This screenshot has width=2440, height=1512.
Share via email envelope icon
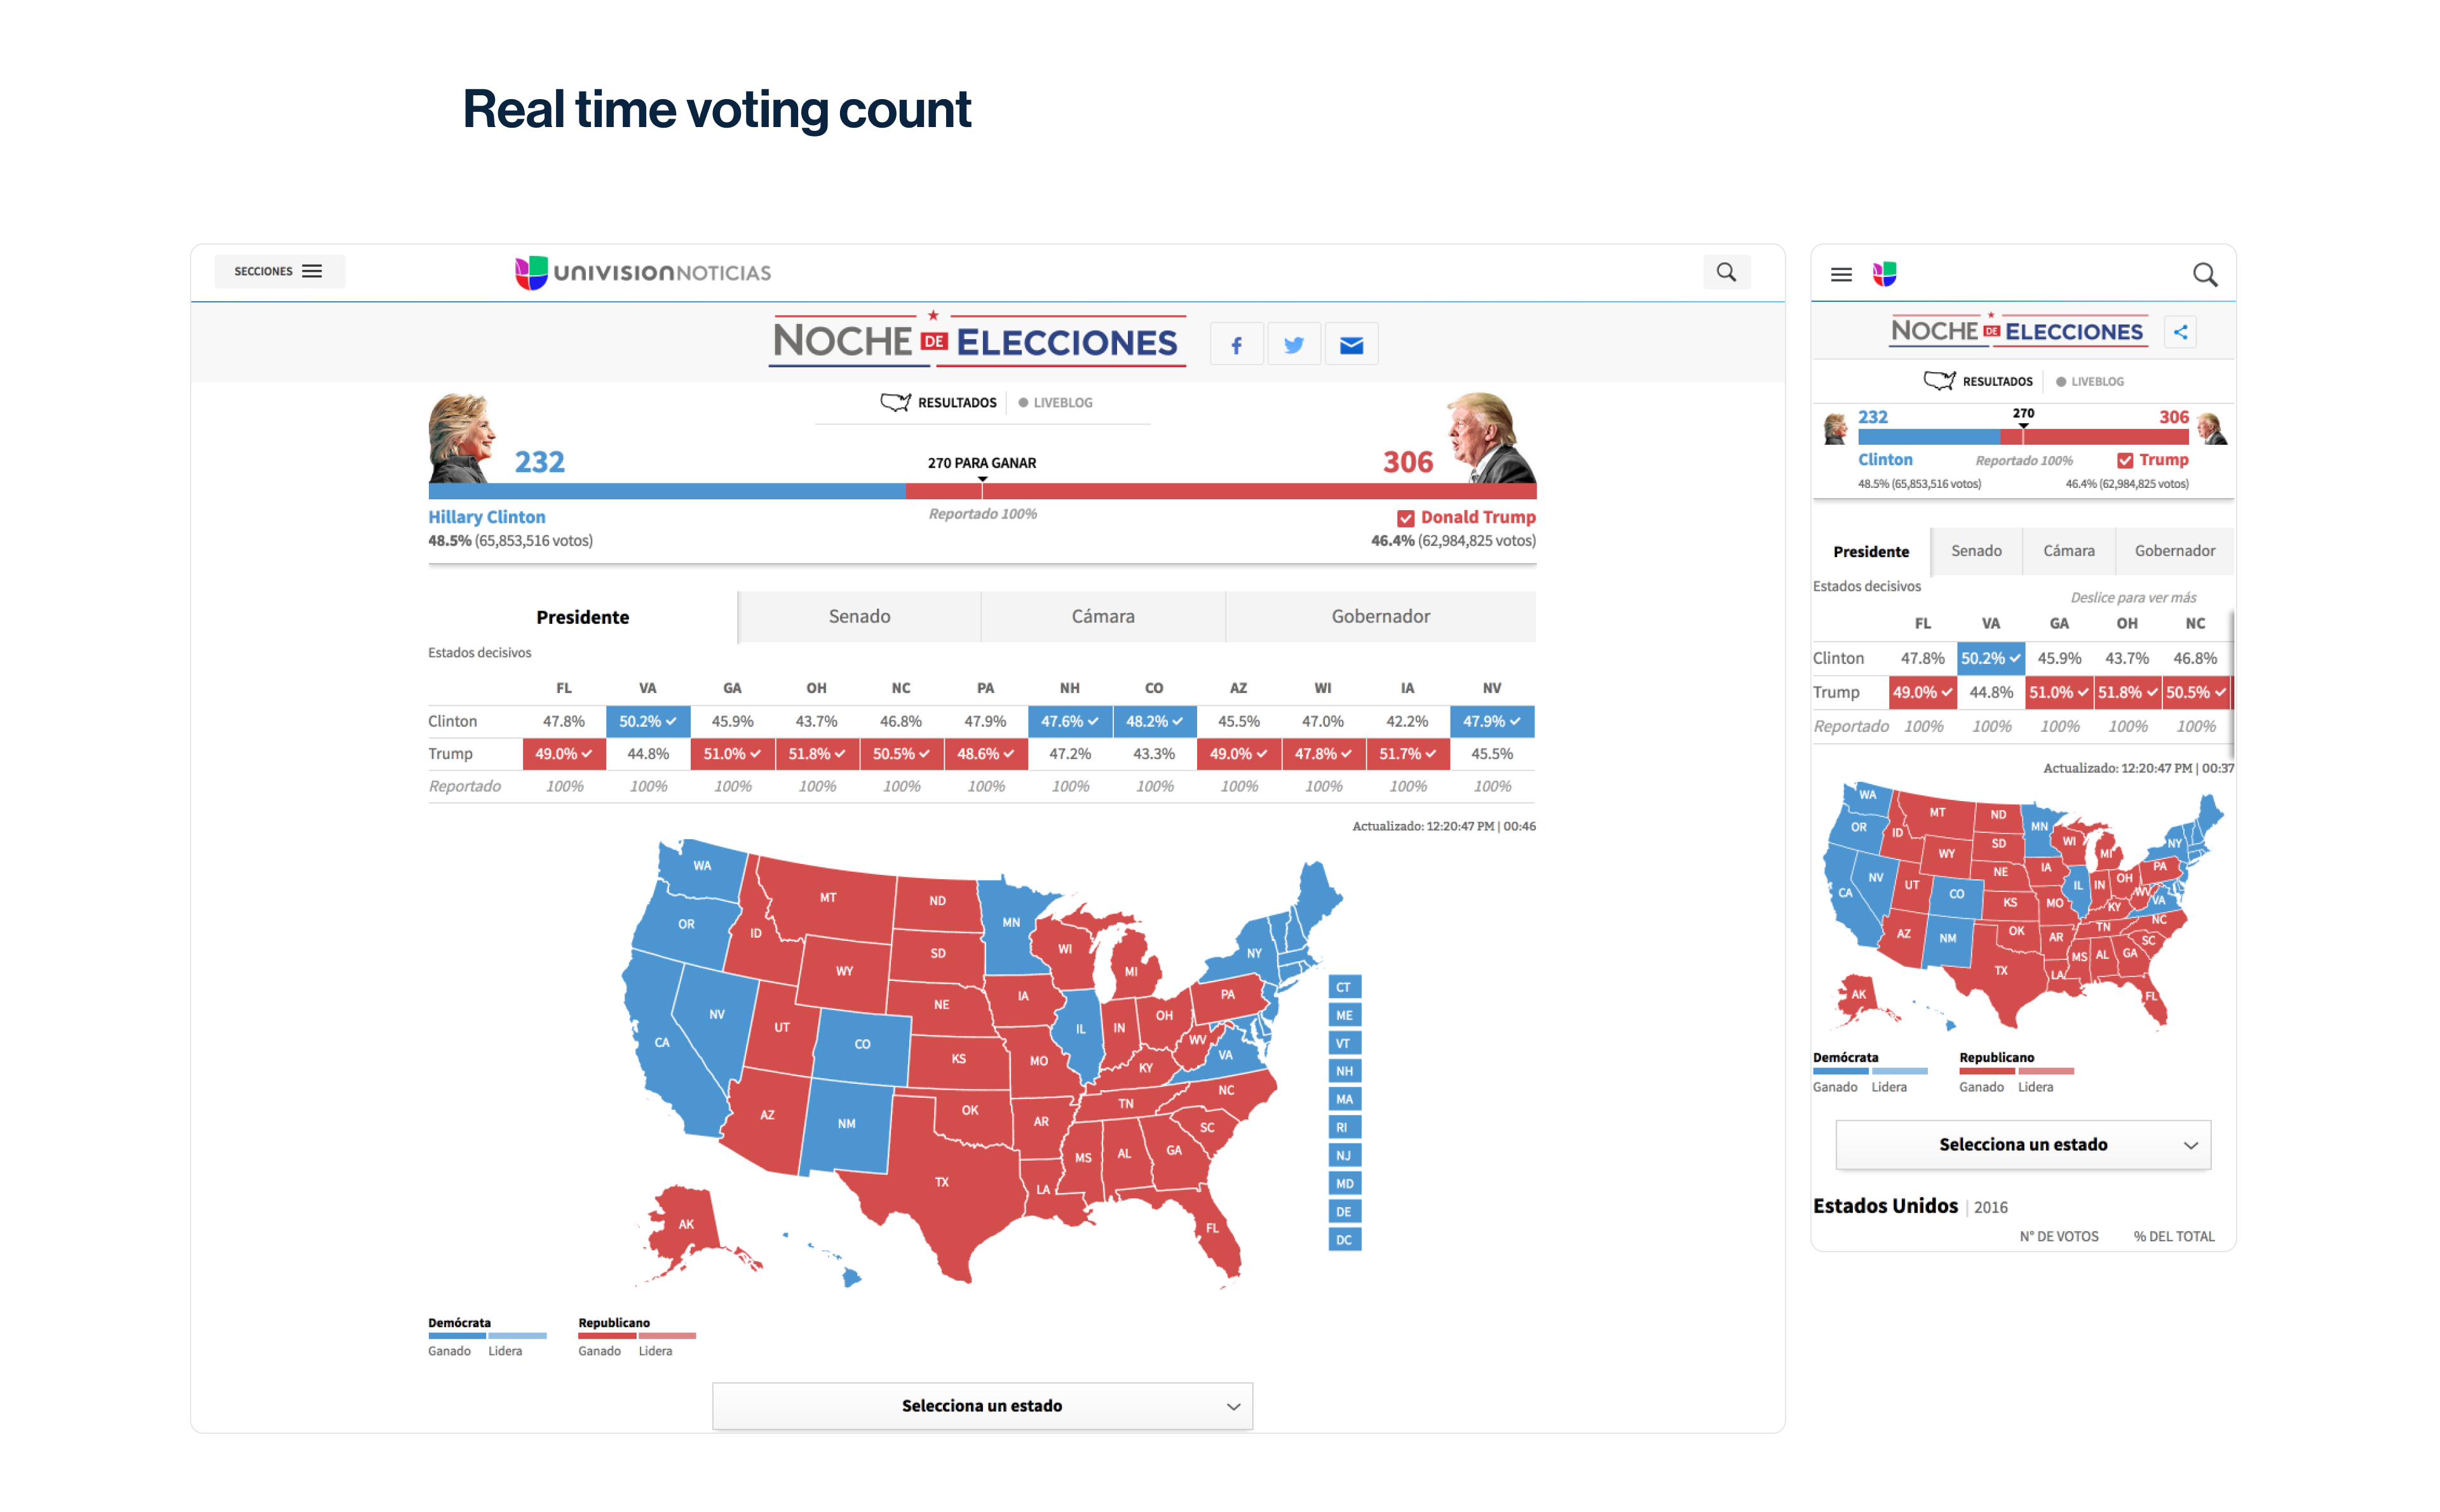[1351, 345]
